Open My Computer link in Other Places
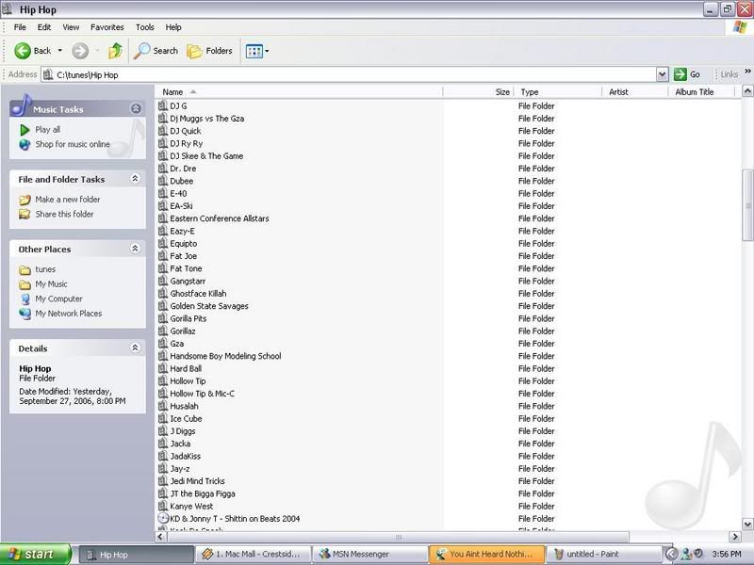 click(58, 299)
